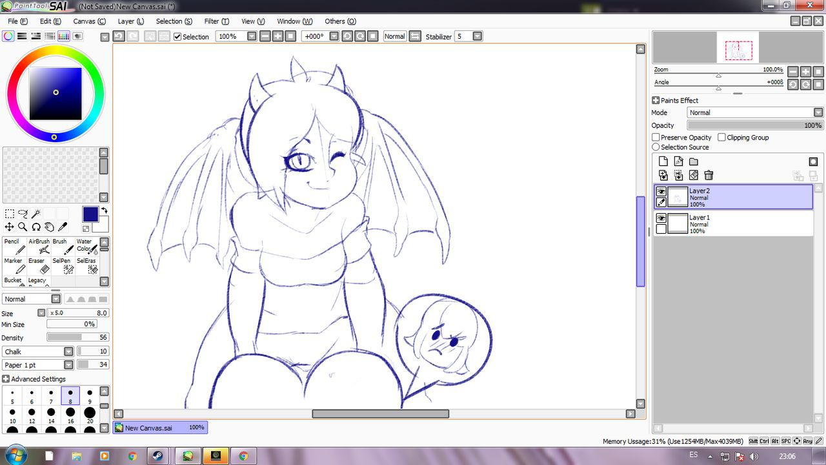Hide Layer2 with its eye icon
Viewport: 826px width, 465px height.
661,192
